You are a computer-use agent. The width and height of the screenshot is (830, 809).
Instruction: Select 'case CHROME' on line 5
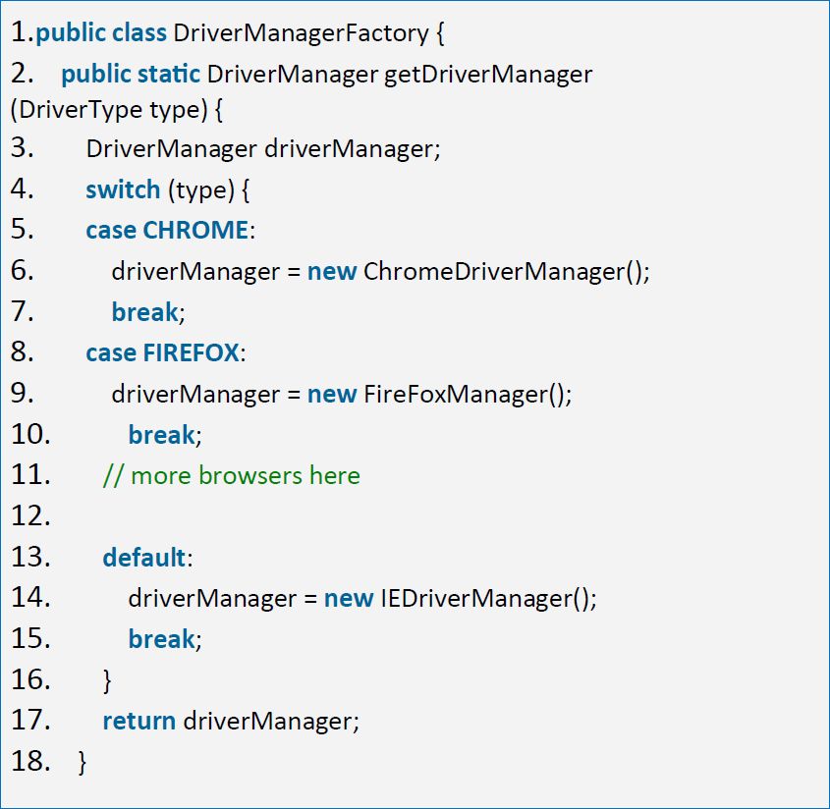[167, 231]
